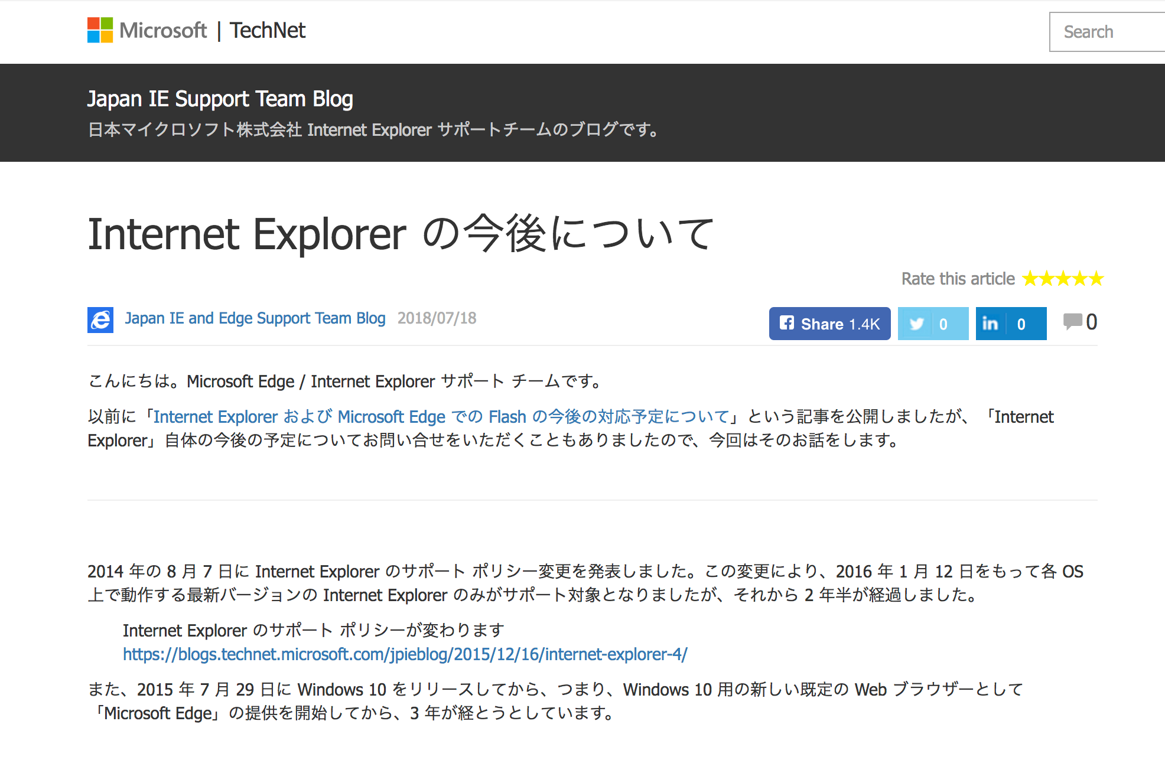Click the LinkedIn share count 0

click(x=1021, y=324)
